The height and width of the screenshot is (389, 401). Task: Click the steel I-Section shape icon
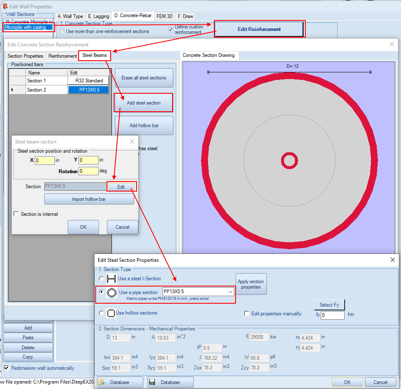(x=111, y=279)
